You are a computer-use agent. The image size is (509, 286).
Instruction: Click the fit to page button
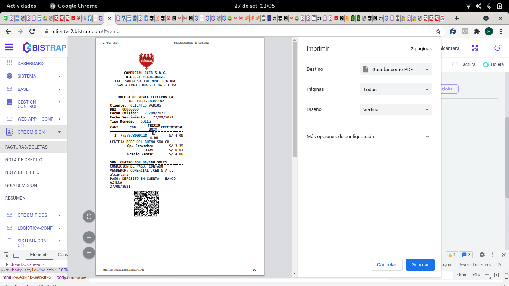tap(89, 216)
